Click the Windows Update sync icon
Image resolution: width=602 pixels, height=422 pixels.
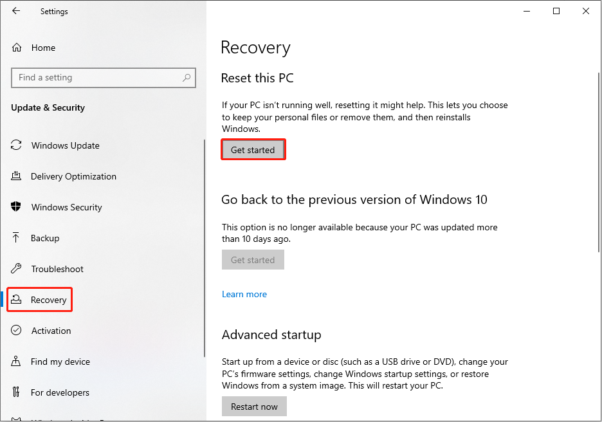coord(17,145)
